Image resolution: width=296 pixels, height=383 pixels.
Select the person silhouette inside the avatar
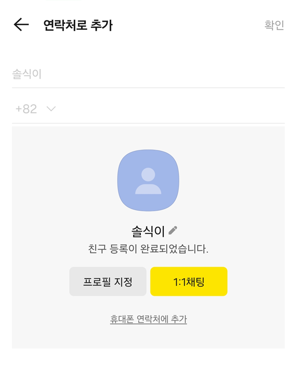148,180
